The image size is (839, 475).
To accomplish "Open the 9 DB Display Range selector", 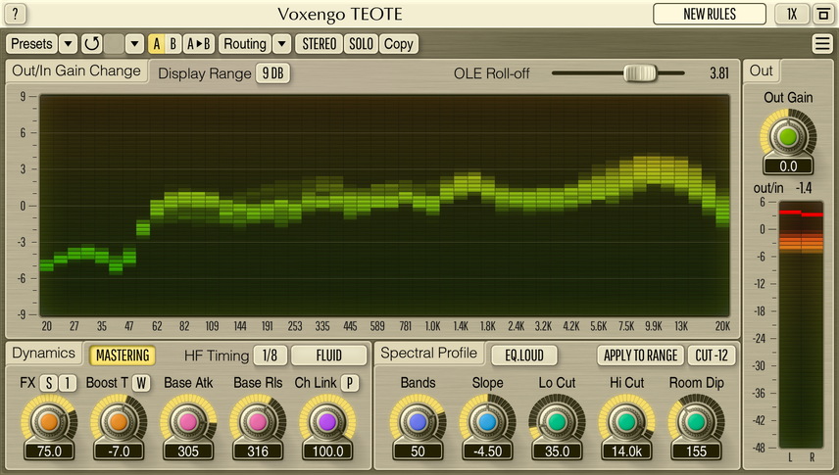I will 272,73.
